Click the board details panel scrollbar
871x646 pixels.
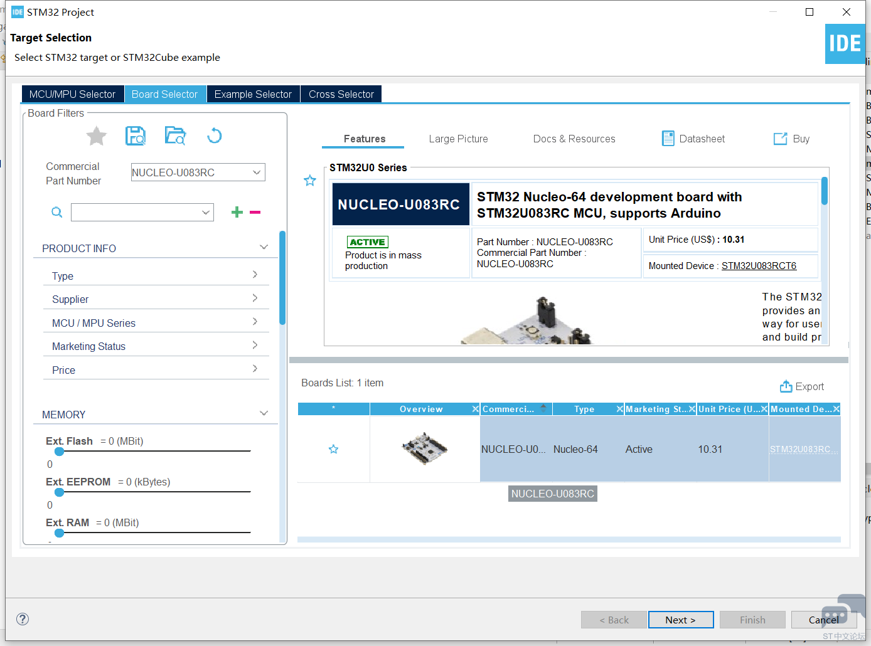pos(825,191)
